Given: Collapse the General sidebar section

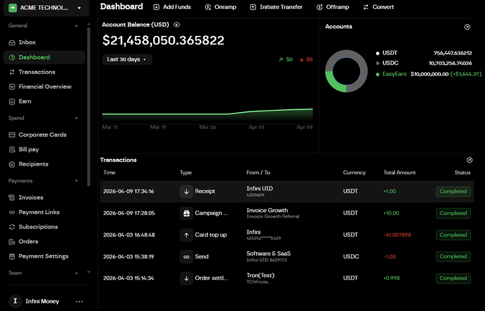Looking at the screenshot, I should coord(76,26).
